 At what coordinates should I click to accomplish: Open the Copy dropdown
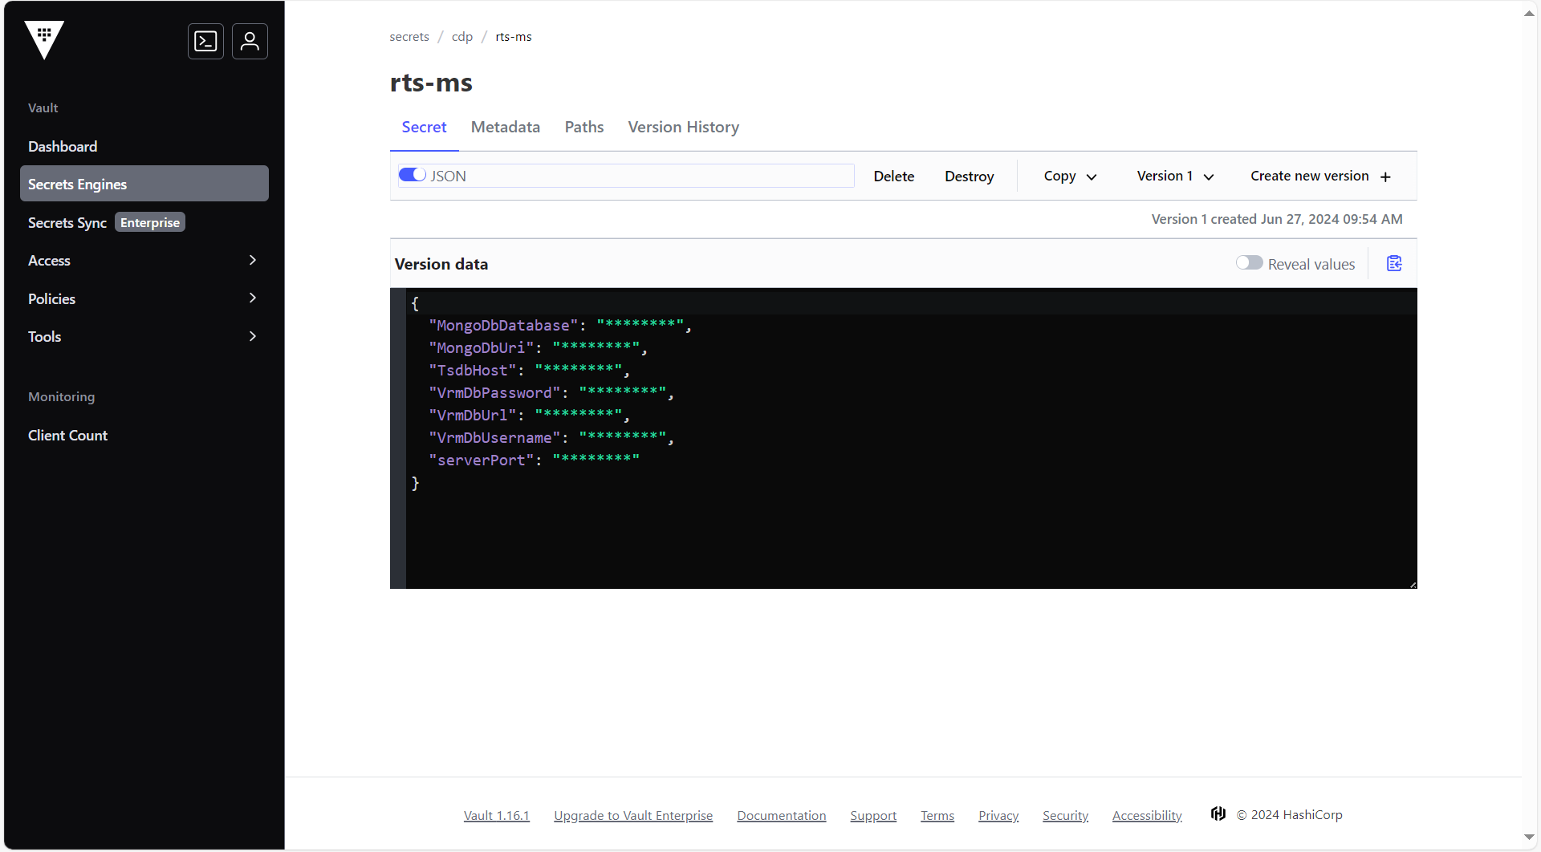pos(1070,176)
